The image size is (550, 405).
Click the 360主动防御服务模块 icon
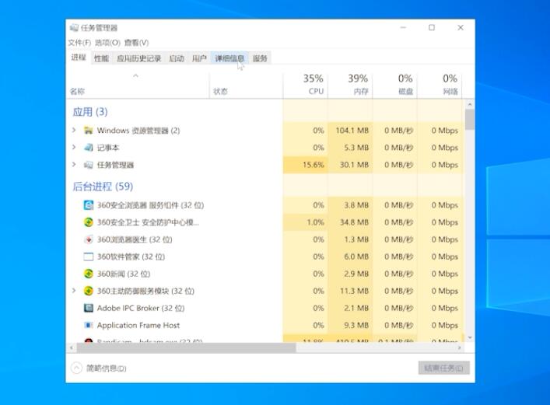[89, 291]
